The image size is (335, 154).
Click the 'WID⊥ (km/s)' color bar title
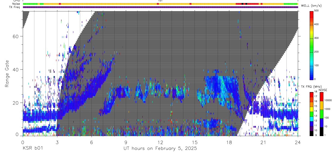311,5
